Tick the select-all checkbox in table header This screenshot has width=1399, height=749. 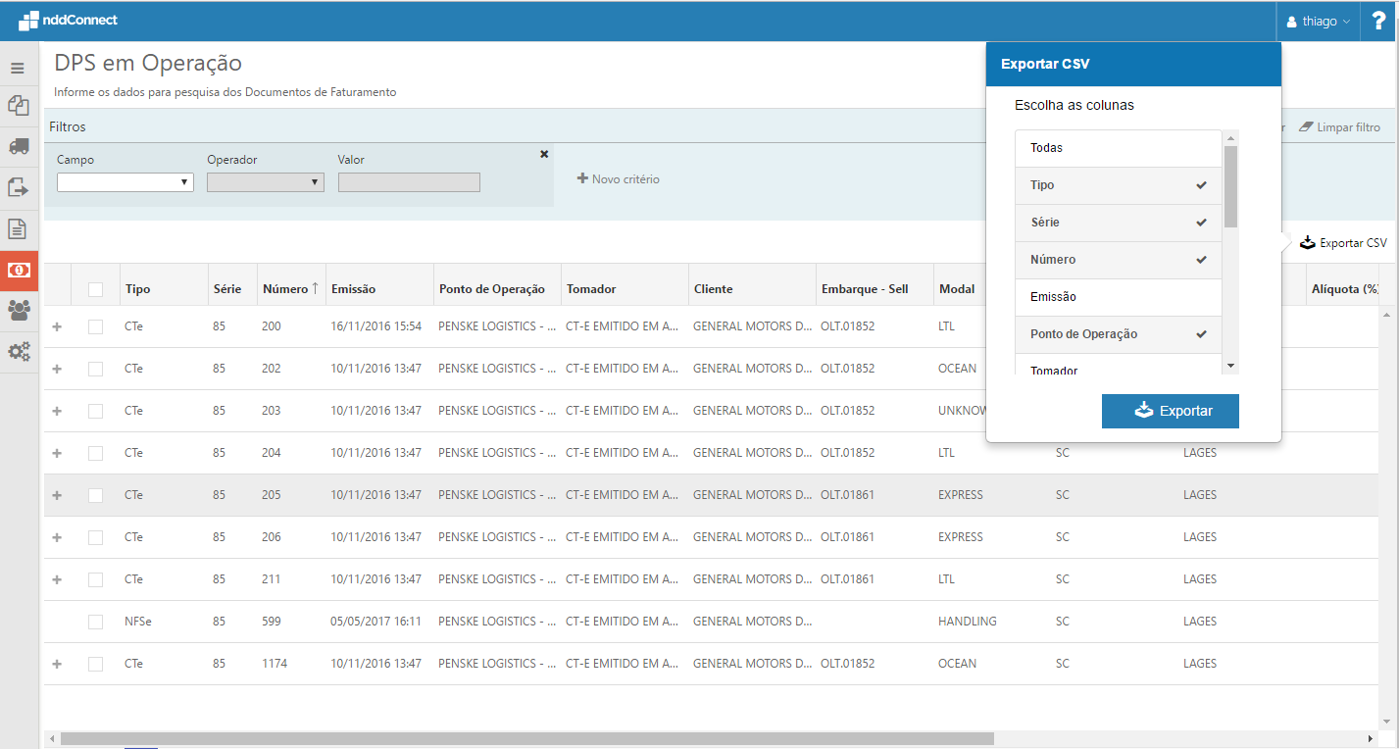95,289
